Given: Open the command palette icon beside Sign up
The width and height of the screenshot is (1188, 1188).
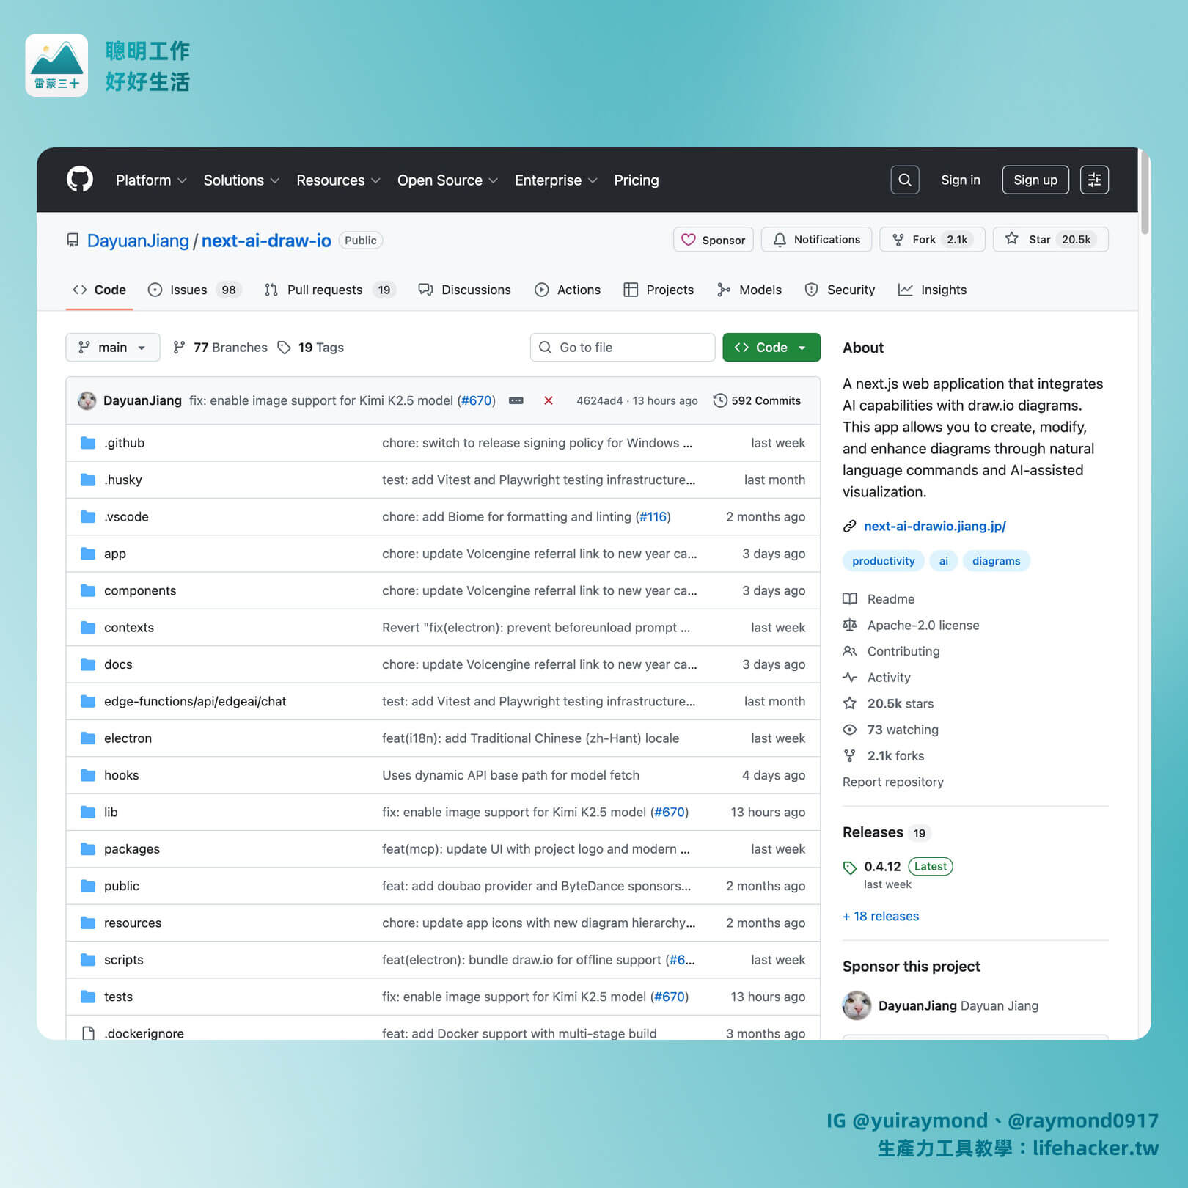Looking at the screenshot, I should [1094, 180].
